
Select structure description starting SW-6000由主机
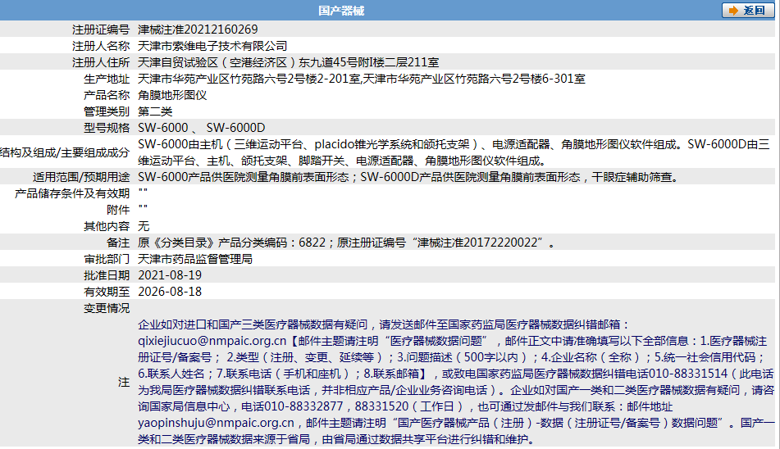pos(454,152)
